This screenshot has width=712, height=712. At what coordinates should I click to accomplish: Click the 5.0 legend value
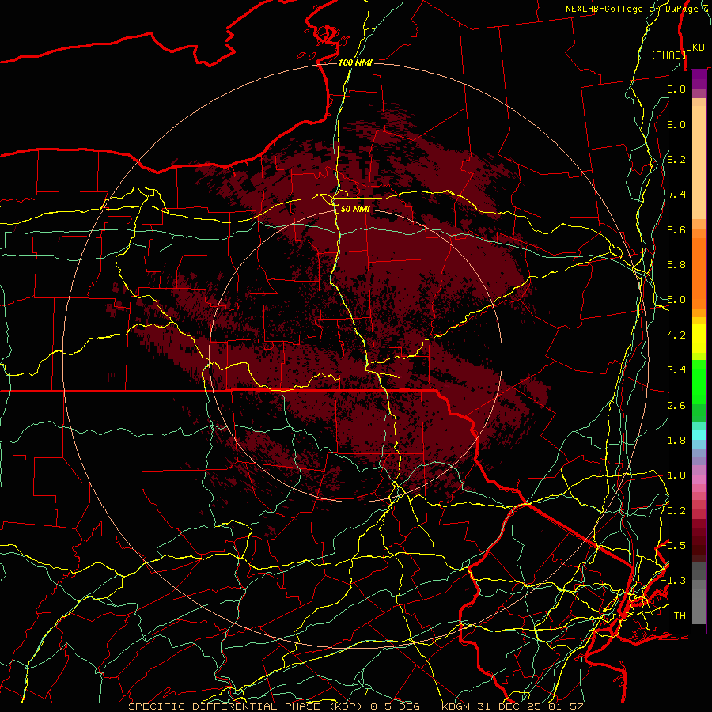click(x=676, y=300)
